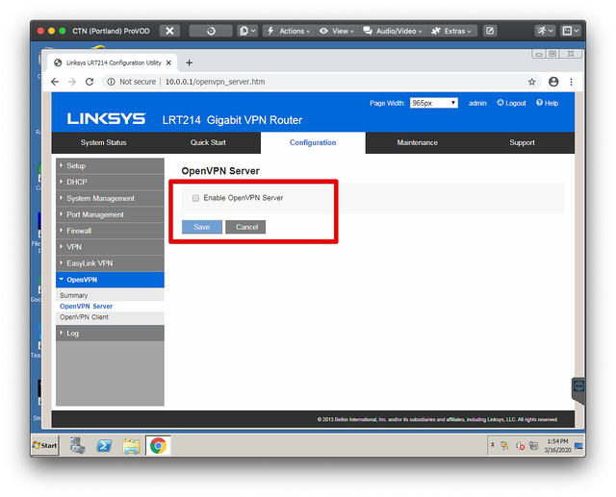Open the OpenVPN Server page link
Screen dimensions: 616x497
(x=86, y=307)
